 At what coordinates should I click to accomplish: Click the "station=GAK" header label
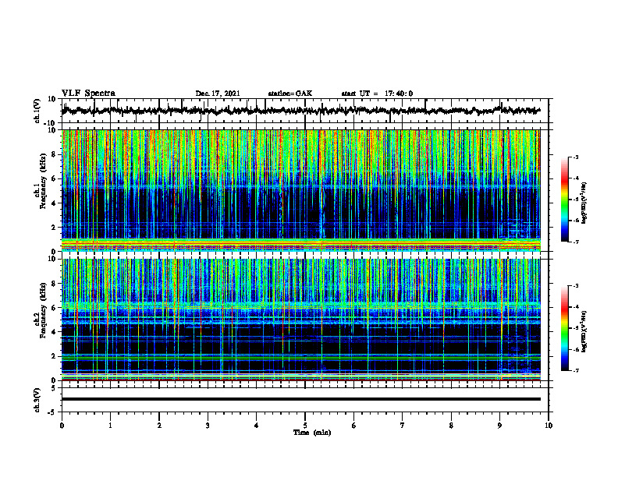click(x=290, y=94)
